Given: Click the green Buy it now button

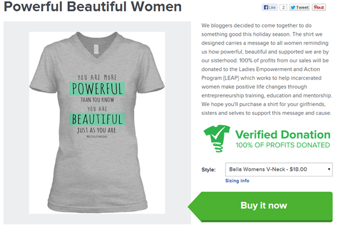Looking at the screenshot, I should tap(260, 207).
